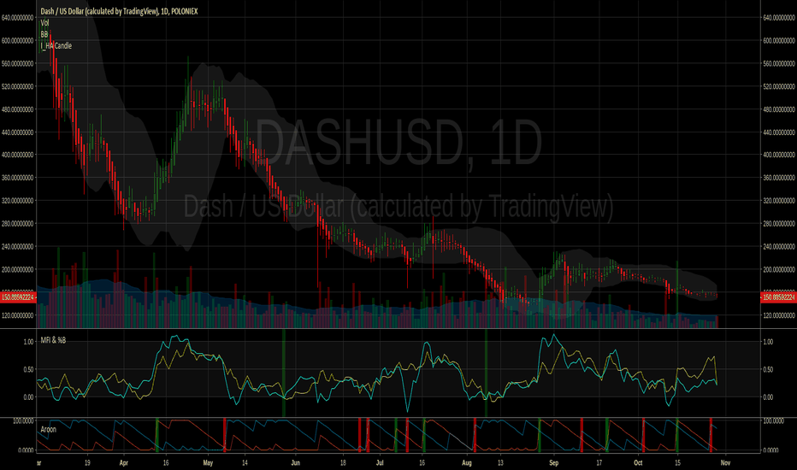Click the Nov label on the time axis

[725, 463]
